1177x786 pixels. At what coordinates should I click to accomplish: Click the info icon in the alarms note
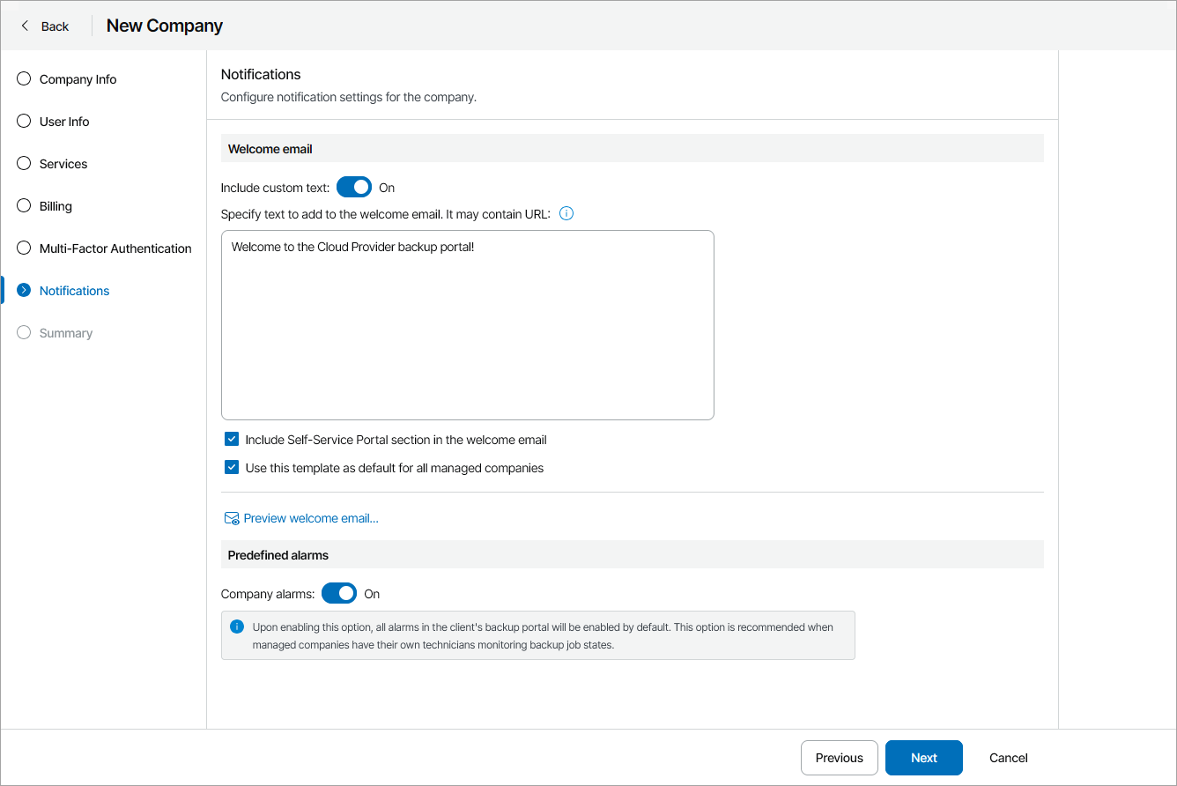click(236, 627)
